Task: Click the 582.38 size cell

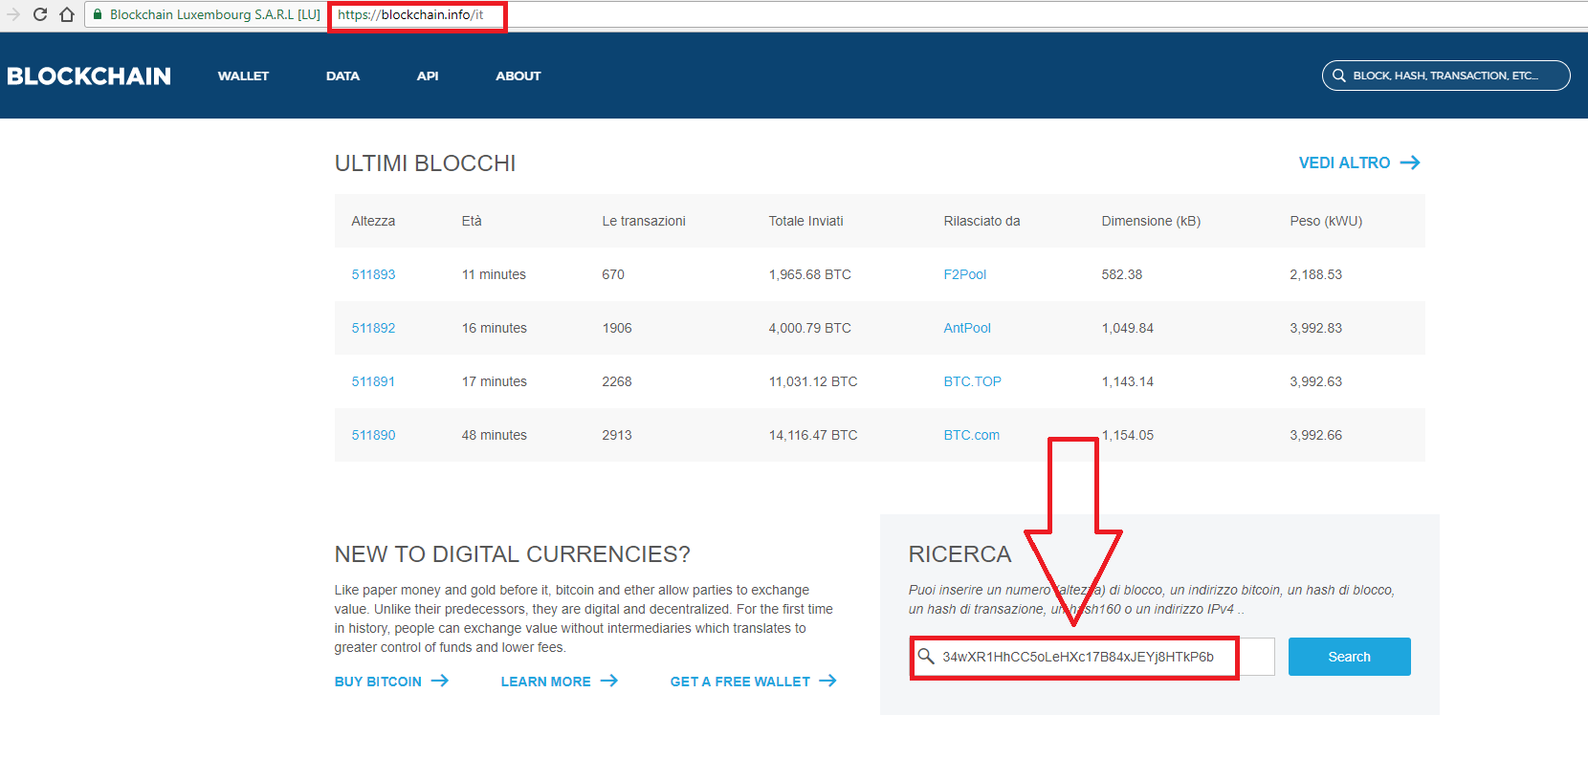Action: click(x=1121, y=274)
